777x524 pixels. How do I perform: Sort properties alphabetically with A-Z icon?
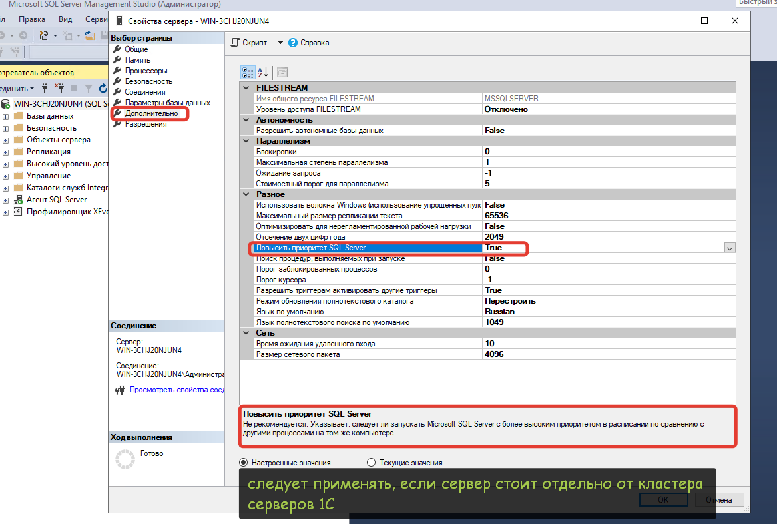(263, 73)
